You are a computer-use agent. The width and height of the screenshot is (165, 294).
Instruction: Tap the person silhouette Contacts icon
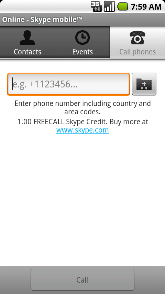pyautogui.click(x=27, y=38)
